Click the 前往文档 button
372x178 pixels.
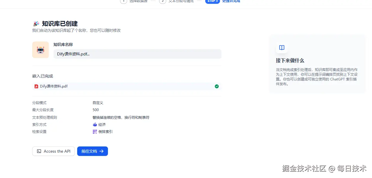pos(93,151)
